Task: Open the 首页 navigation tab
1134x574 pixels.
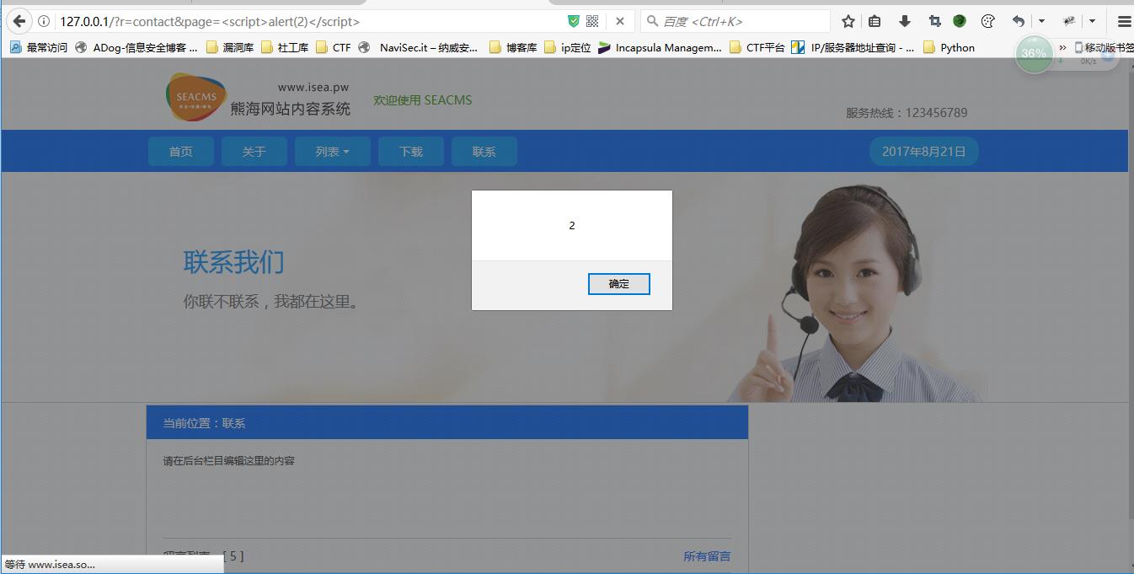Action: coord(181,152)
